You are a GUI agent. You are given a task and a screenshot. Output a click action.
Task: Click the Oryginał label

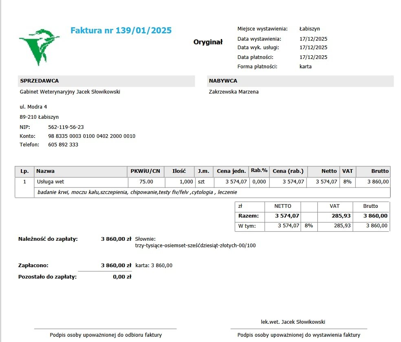coord(208,42)
